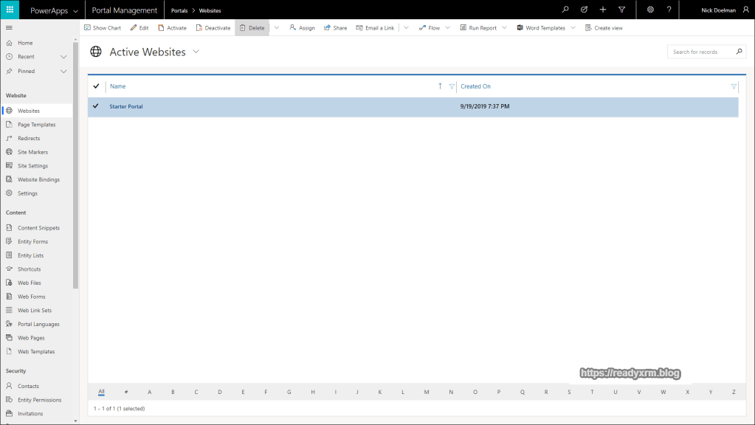Expand the Recent section in sidebar
This screenshot has height=425, width=755.
tap(63, 57)
